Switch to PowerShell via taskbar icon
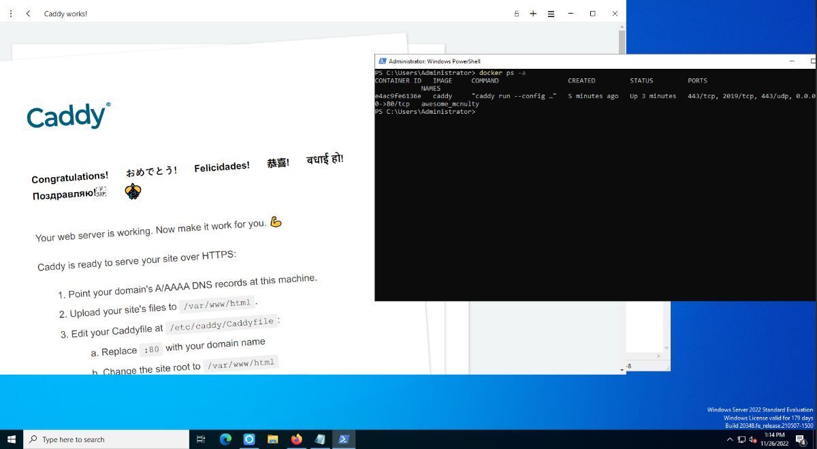The width and height of the screenshot is (817, 449). [x=344, y=439]
